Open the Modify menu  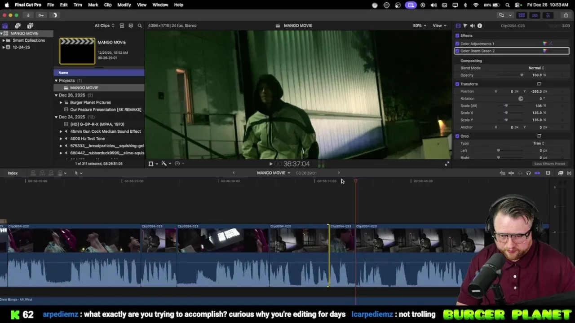[x=124, y=5]
